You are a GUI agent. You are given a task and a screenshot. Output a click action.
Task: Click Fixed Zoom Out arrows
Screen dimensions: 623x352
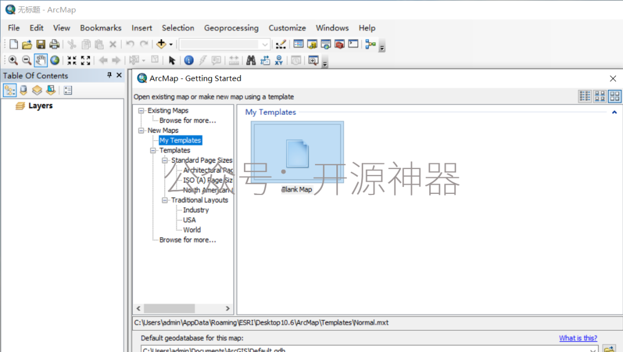tap(85, 61)
